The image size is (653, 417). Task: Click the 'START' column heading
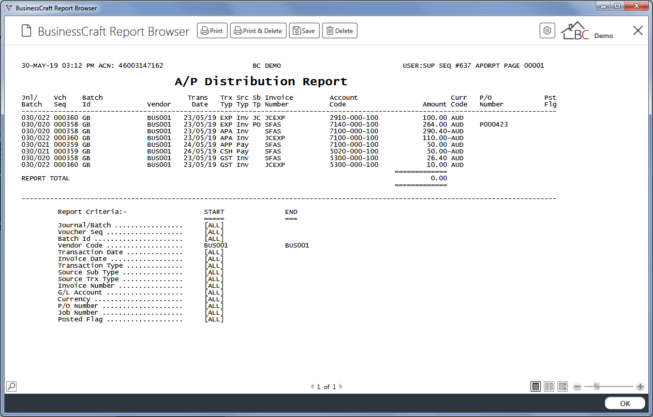pyautogui.click(x=214, y=212)
